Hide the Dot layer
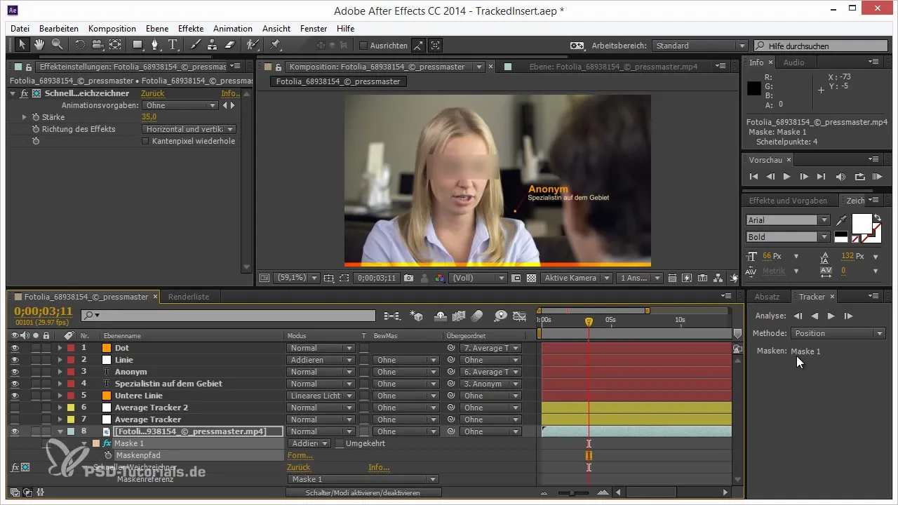 click(15, 348)
